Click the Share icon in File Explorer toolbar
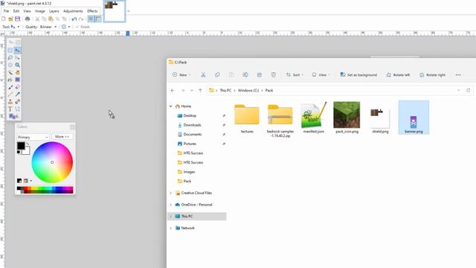This screenshot has height=268, width=476. 260,74
